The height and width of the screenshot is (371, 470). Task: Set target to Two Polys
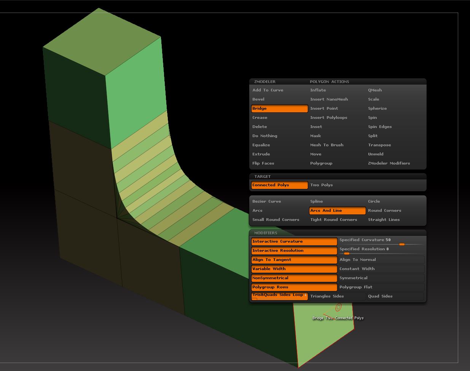pos(322,185)
